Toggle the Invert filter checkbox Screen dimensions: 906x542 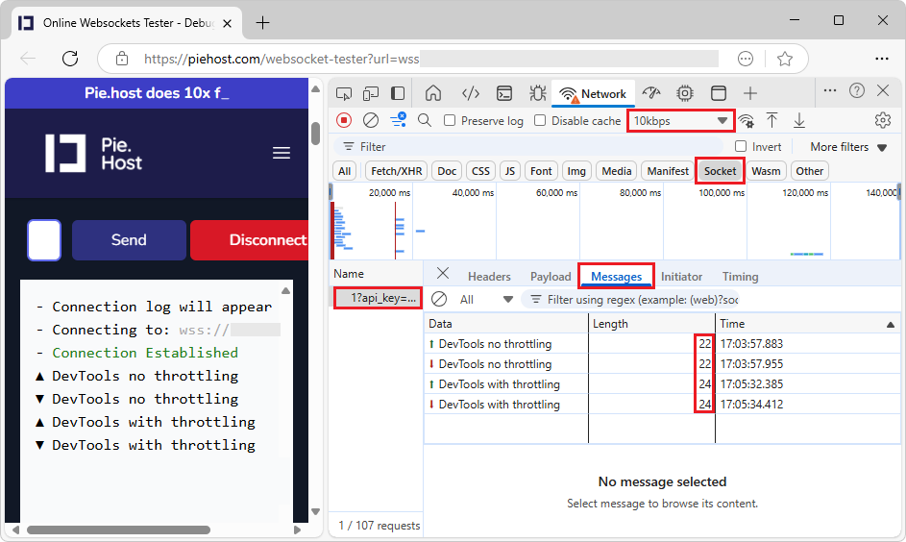(x=741, y=147)
